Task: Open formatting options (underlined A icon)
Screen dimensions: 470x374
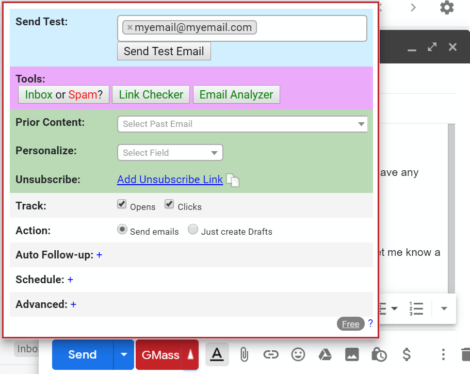Action: (217, 354)
